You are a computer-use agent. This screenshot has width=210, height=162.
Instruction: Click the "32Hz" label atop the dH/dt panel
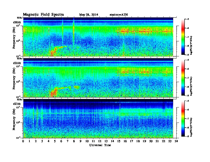(x=20, y=18)
